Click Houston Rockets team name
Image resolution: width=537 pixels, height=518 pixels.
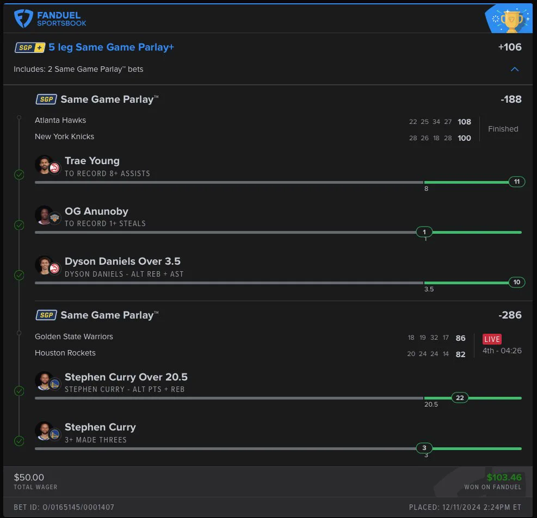pos(65,353)
